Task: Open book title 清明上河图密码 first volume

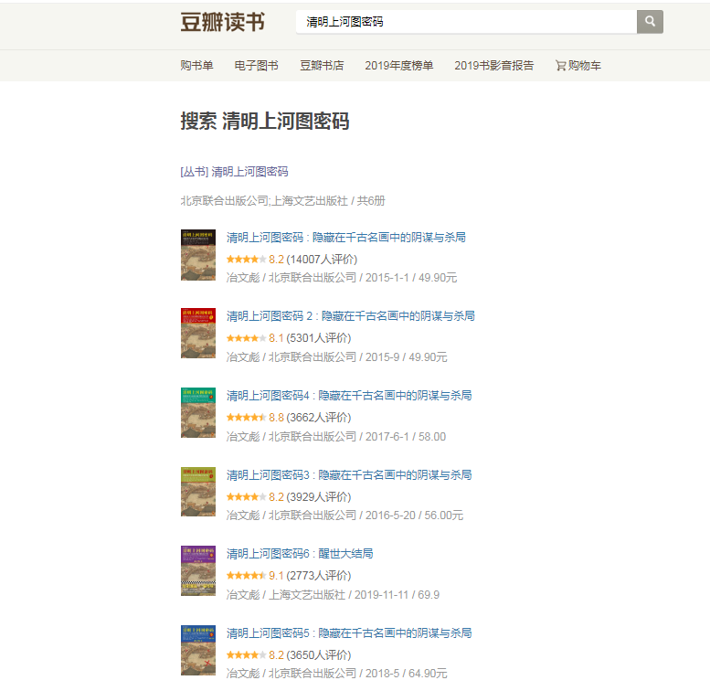Action: coord(346,238)
